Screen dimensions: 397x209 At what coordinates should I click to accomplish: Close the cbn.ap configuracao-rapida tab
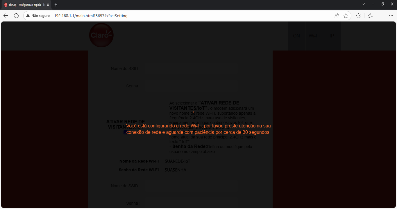tap(48, 5)
